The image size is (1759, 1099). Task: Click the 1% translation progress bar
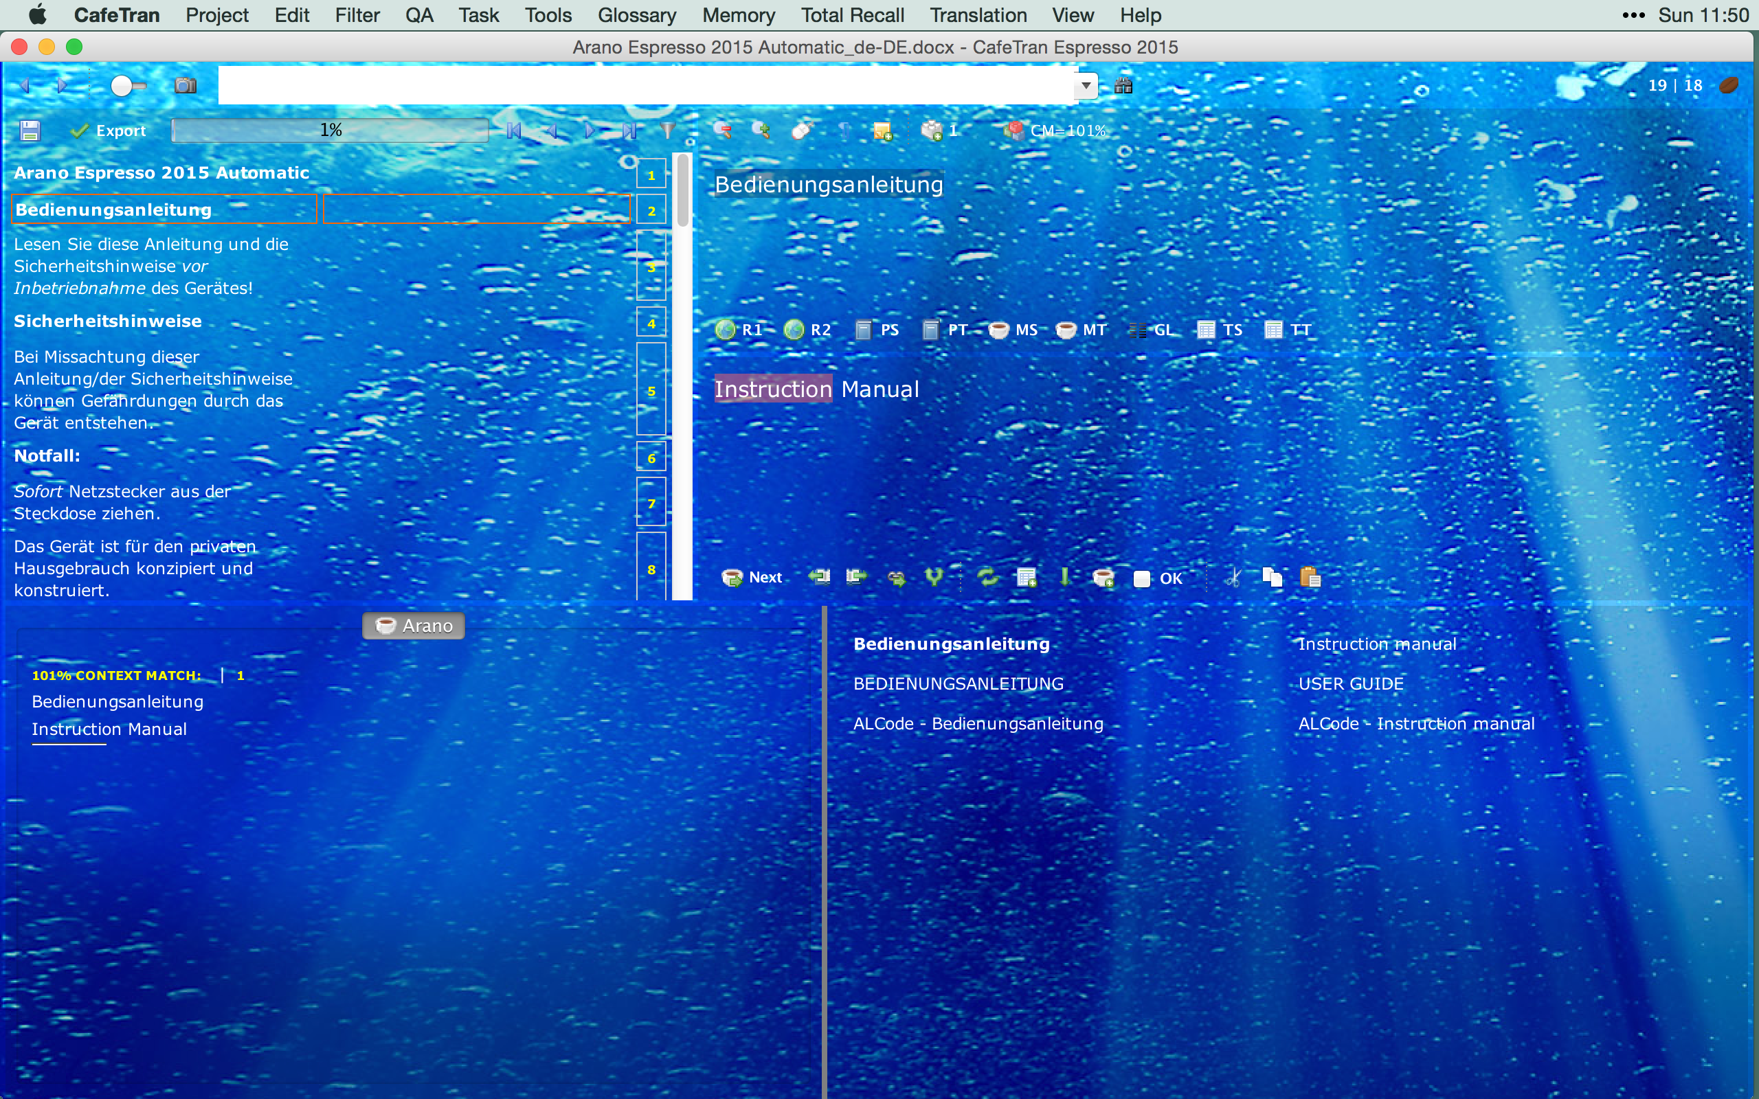[330, 131]
